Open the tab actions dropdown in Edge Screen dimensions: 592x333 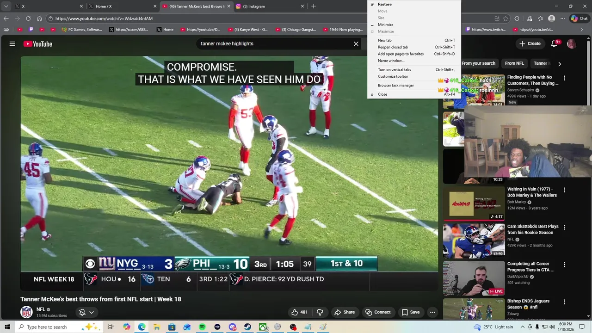6,6
